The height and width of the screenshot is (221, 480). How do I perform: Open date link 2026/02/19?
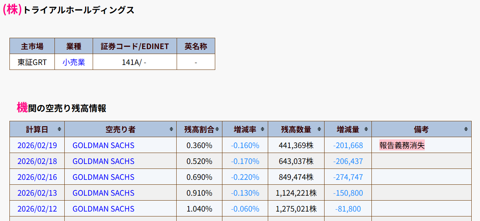pyautogui.click(x=37, y=145)
